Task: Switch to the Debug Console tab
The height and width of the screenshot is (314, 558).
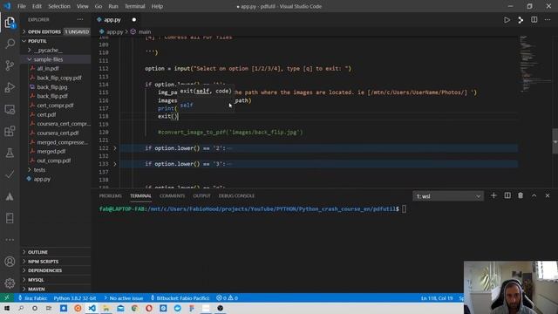Action: pos(236,195)
